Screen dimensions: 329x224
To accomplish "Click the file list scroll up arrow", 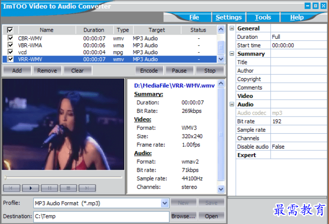I will (x=221, y=29).
